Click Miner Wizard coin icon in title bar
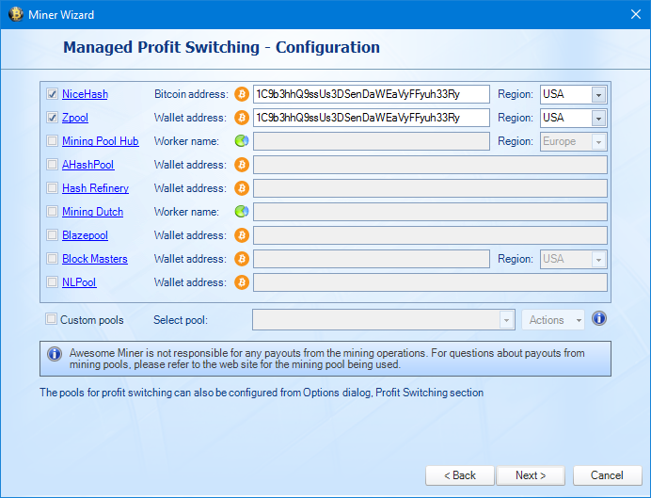Viewport: 651px width, 498px height. point(15,14)
